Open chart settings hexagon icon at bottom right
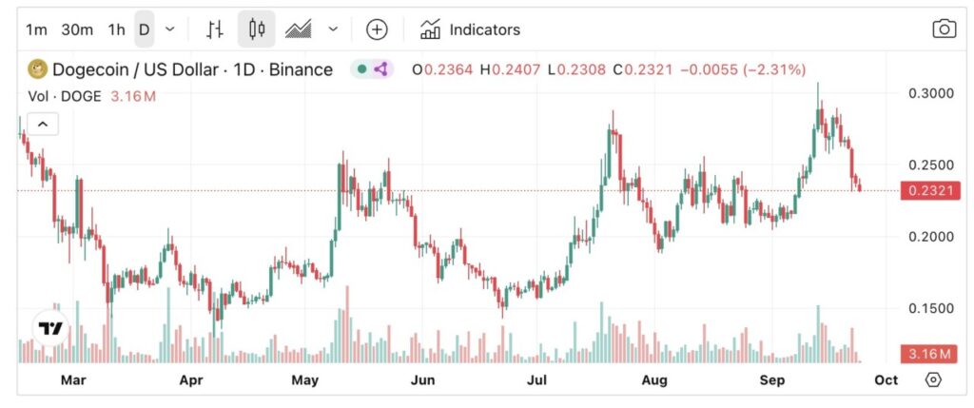 click(933, 379)
